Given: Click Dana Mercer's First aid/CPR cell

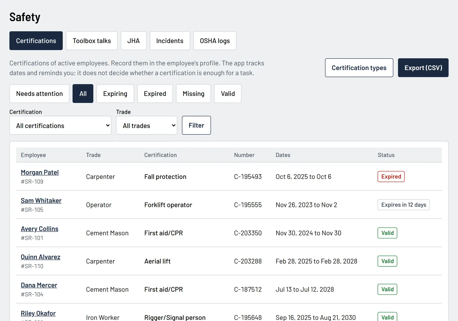Looking at the screenshot, I should coord(163,289).
